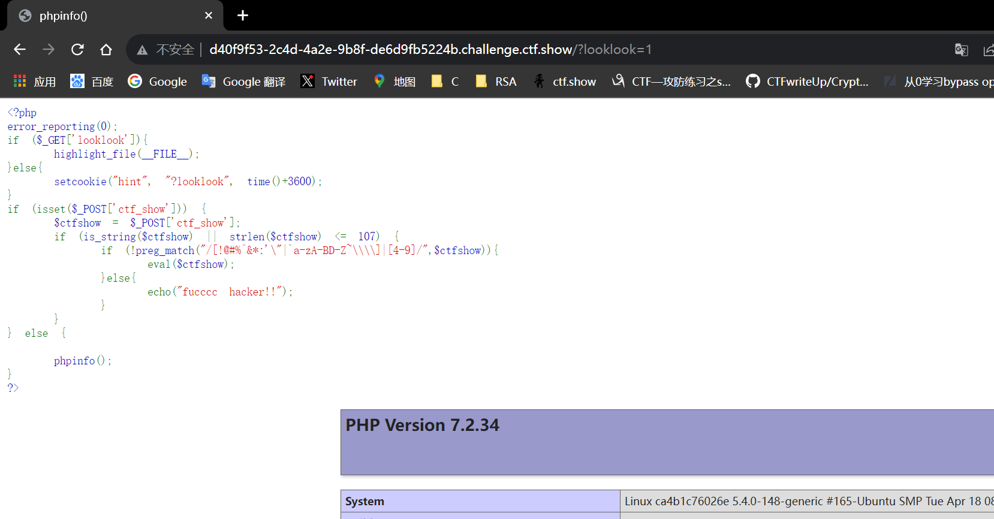The height and width of the screenshot is (519, 994).
Task: Open the Google Translate page icon in address bar
Action: pos(961,50)
